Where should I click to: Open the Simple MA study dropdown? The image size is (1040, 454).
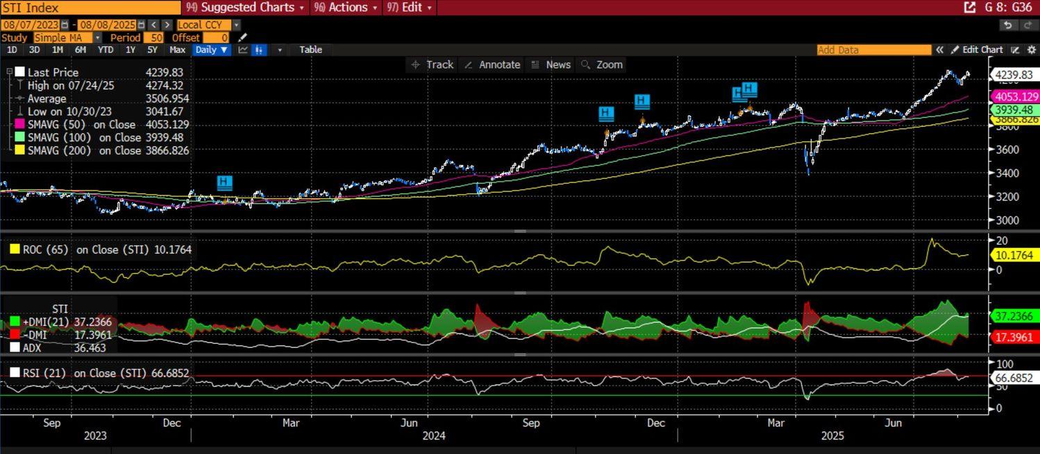click(97, 37)
